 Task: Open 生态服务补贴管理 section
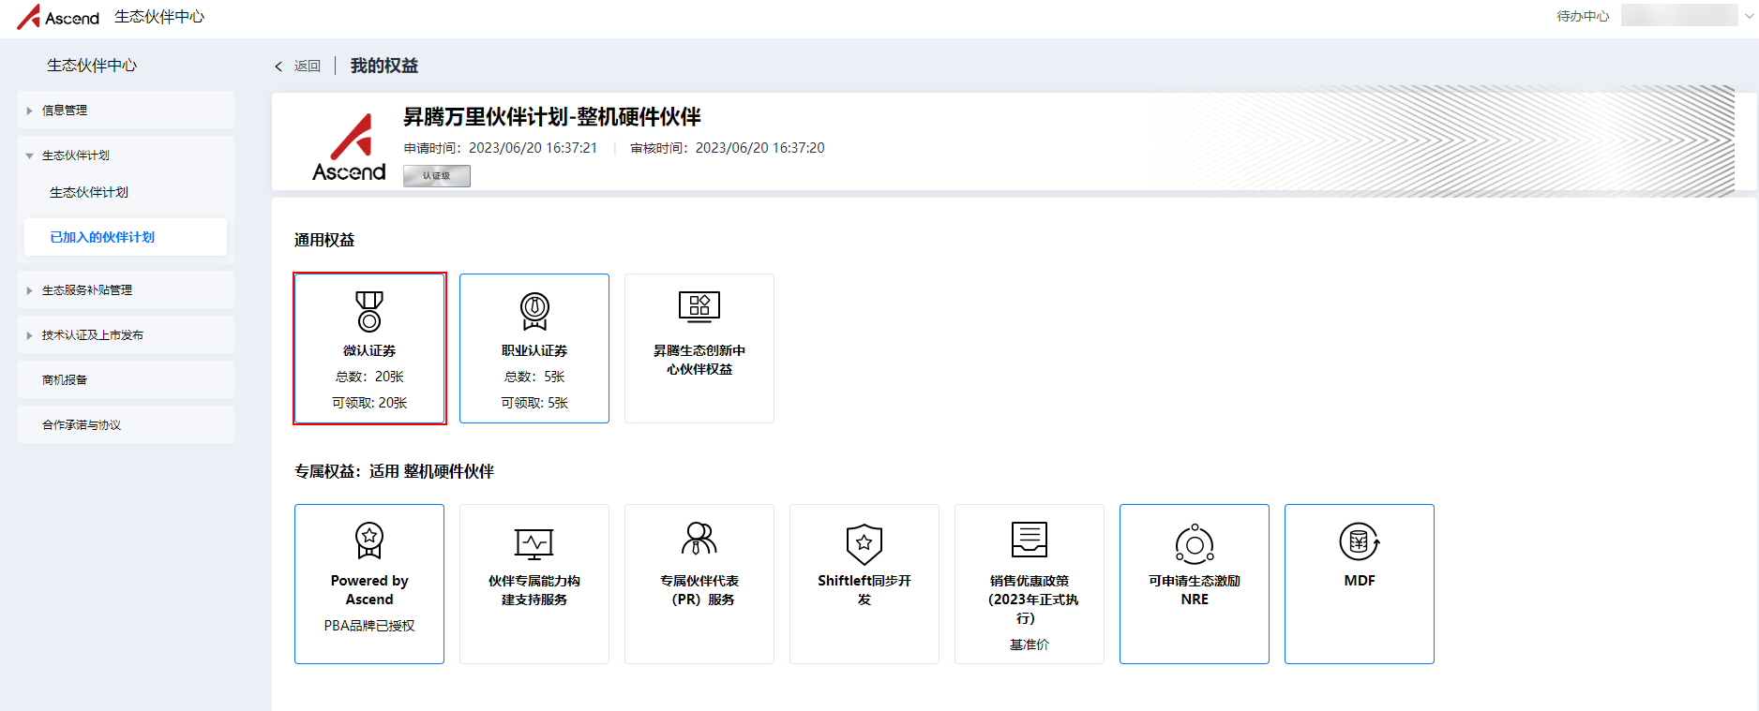(x=126, y=289)
